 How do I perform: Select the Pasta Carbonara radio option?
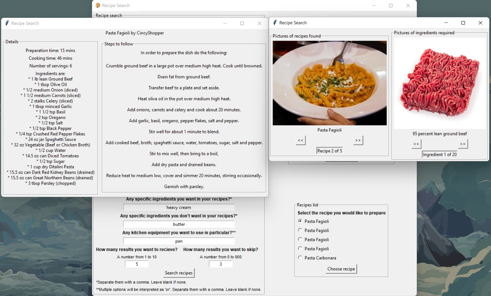pos(300,257)
